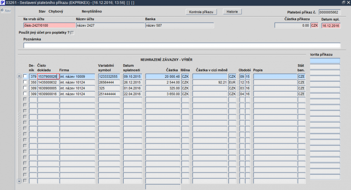Click the scroll down arrow beside the table
This screenshot has height=190, width=351.
[x=19, y=181]
